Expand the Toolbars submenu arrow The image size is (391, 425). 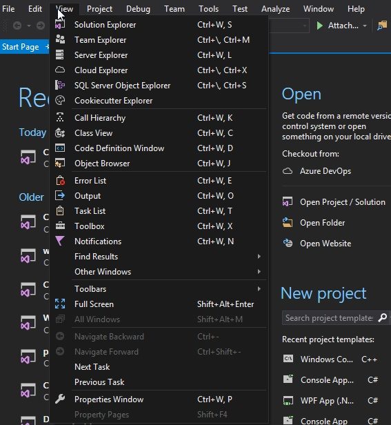tap(259, 289)
